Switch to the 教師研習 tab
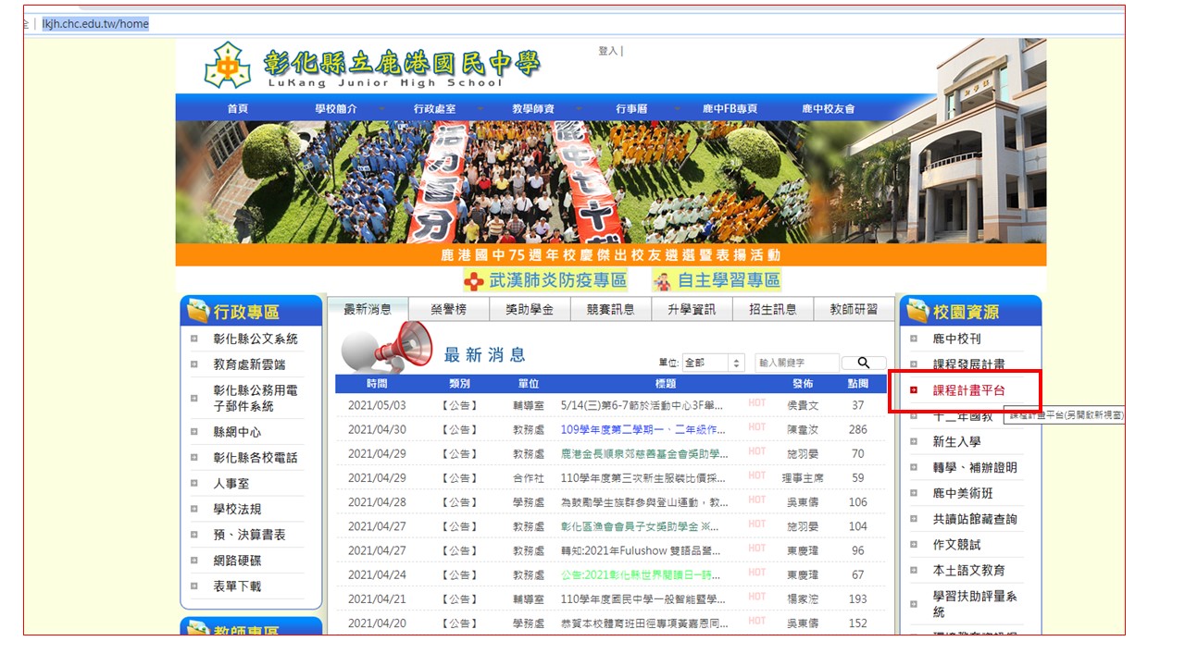1185x666 pixels. pos(854,309)
